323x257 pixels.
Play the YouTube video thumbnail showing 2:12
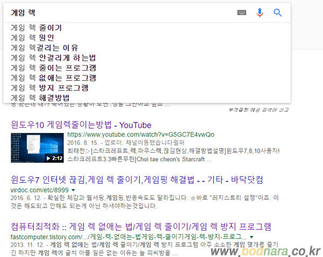pos(37,148)
